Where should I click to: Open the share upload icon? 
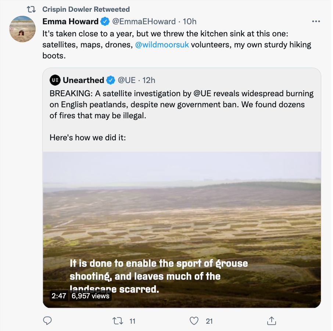[271, 321]
